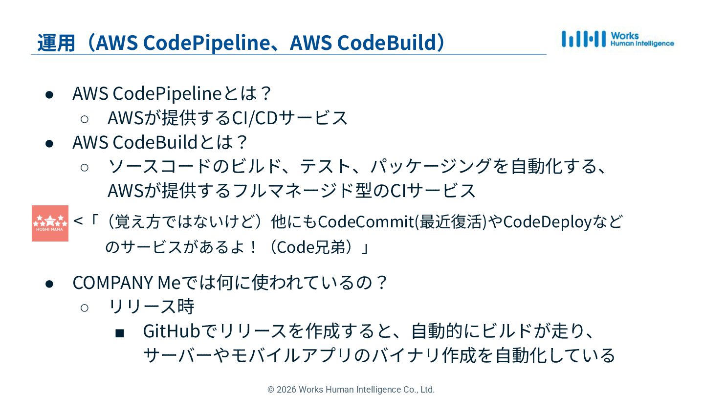Click the bullet dot before AWS CodeBuildとは
The width and height of the screenshot is (704, 396).
pos(49,143)
